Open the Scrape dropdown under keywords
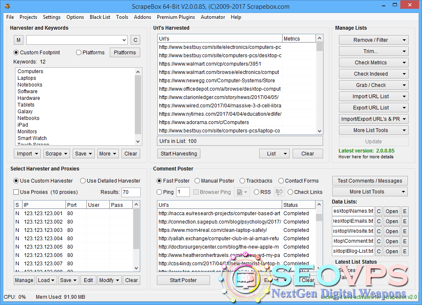Screen dimensions: 422x305 click(56, 154)
